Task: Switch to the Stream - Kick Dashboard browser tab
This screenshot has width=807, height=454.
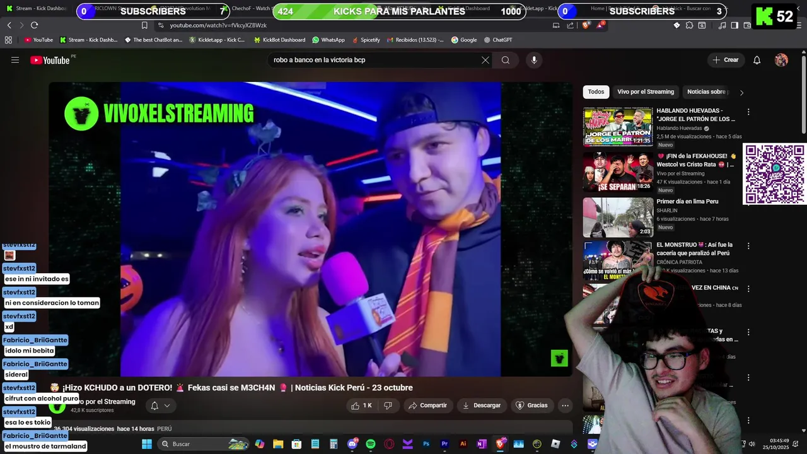Action: point(38,8)
